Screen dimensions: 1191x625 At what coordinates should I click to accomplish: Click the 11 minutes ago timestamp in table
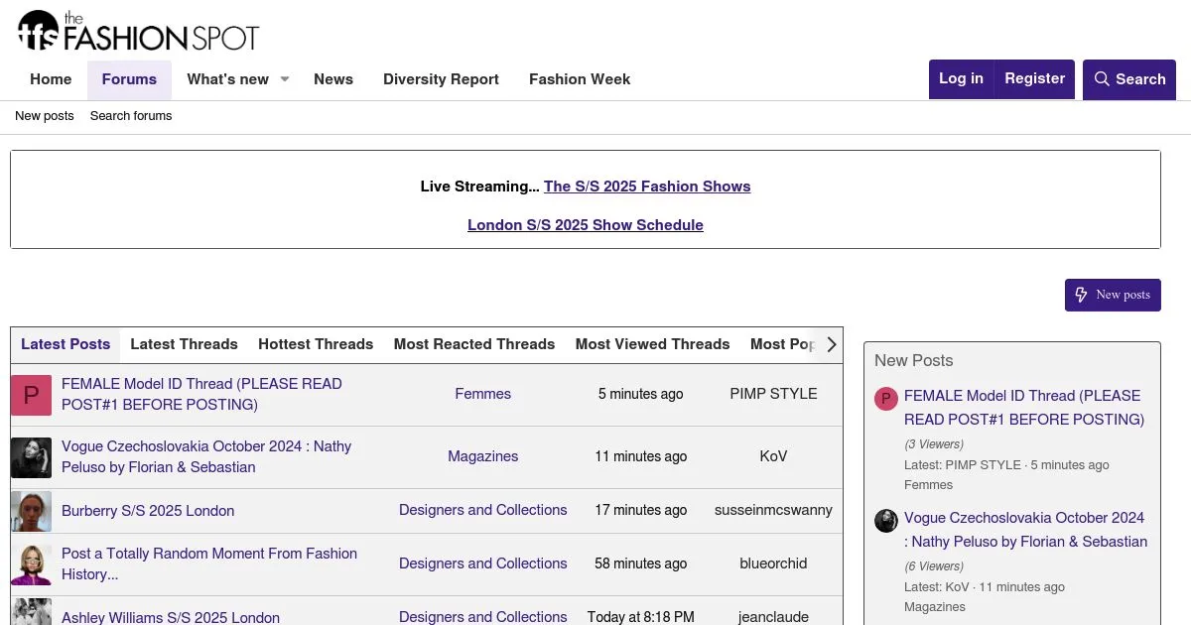(640, 456)
